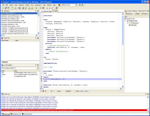
Task: Click the macro play triangle in status bar
Action: [x=41, y=91]
